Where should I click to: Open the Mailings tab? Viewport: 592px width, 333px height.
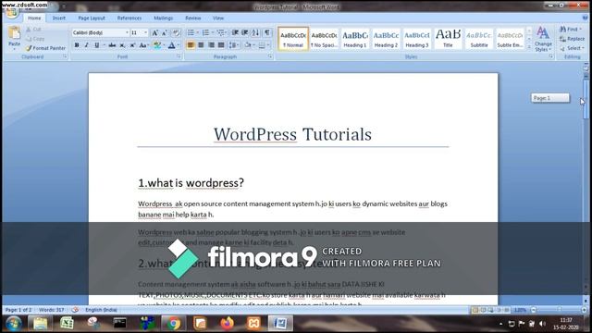pyautogui.click(x=164, y=18)
